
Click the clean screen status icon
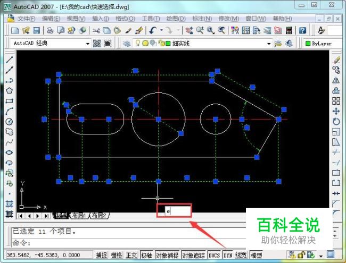[x=331, y=255]
